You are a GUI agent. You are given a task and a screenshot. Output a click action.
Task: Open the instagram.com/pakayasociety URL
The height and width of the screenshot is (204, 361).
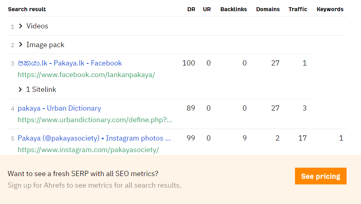pyautogui.click(x=88, y=150)
